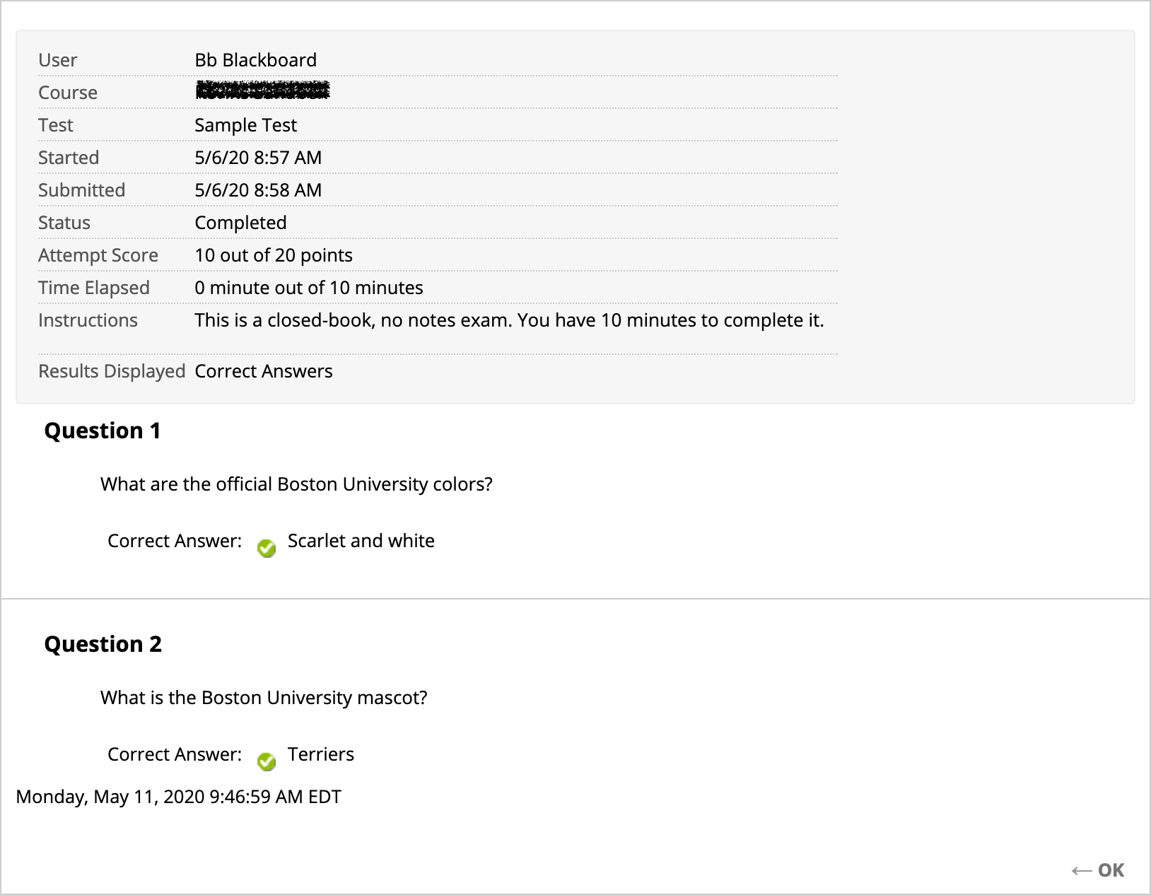Image resolution: width=1151 pixels, height=895 pixels.
Task: Click the Sample Test title
Action: [x=245, y=124]
